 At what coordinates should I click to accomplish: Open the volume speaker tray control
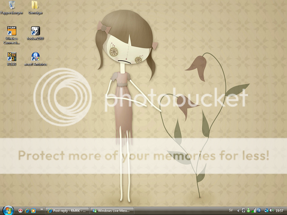[271, 211]
